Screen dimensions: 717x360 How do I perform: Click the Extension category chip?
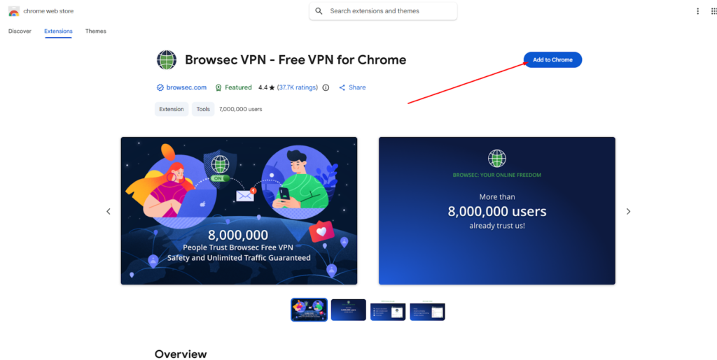[172, 109]
